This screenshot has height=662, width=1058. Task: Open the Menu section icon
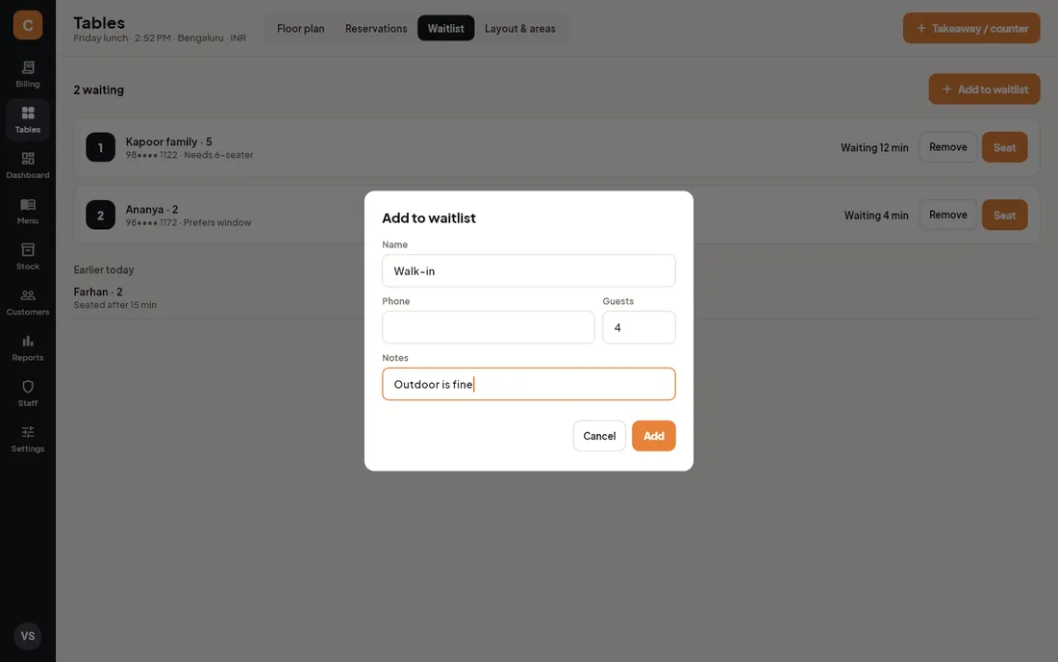click(x=28, y=212)
